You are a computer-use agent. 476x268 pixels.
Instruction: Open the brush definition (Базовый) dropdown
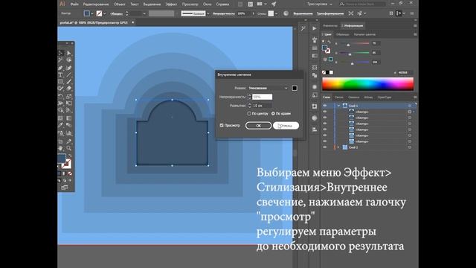tap(208, 13)
